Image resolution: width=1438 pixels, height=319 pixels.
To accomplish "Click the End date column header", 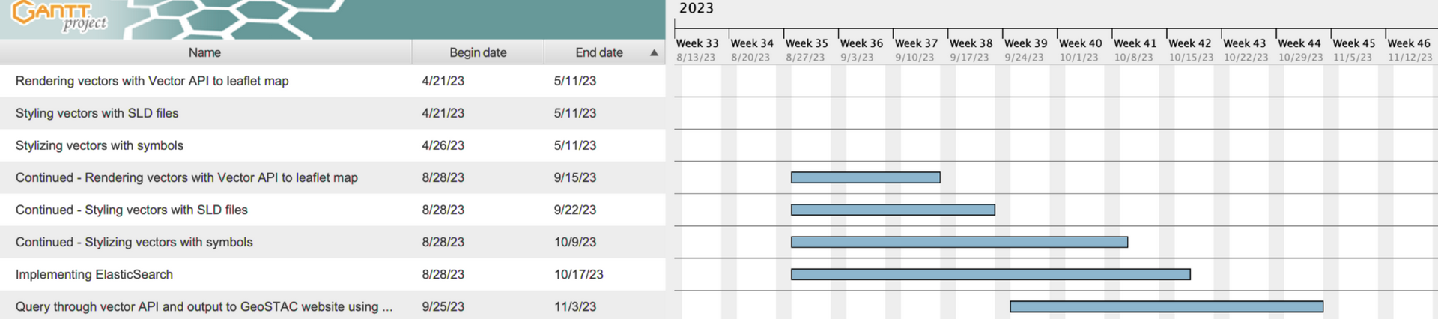I will click(x=599, y=52).
